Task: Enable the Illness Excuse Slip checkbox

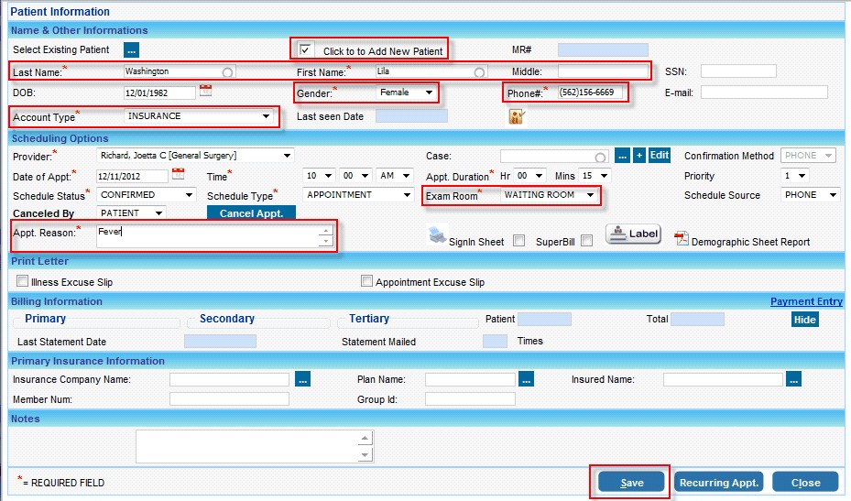Action: point(23,281)
